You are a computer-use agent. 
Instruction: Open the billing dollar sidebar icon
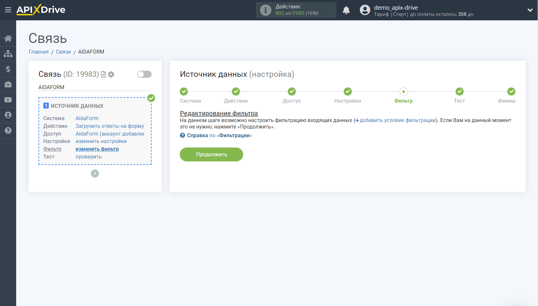[8, 69]
